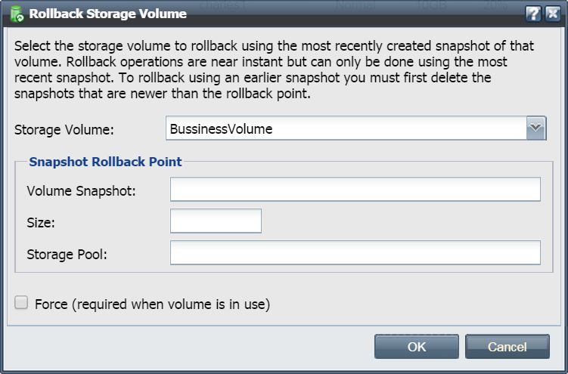Screen dimensions: 568x374
Task: Open the Storage Volume dropdown arrow
Action: [535, 128]
